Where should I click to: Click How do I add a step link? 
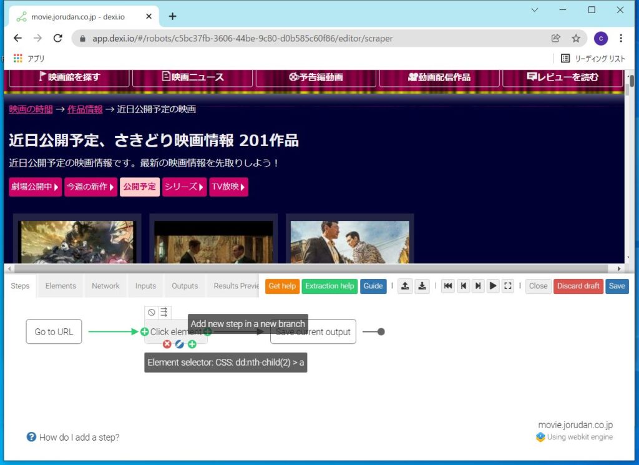pyautogui.click(x=79, y=438)
